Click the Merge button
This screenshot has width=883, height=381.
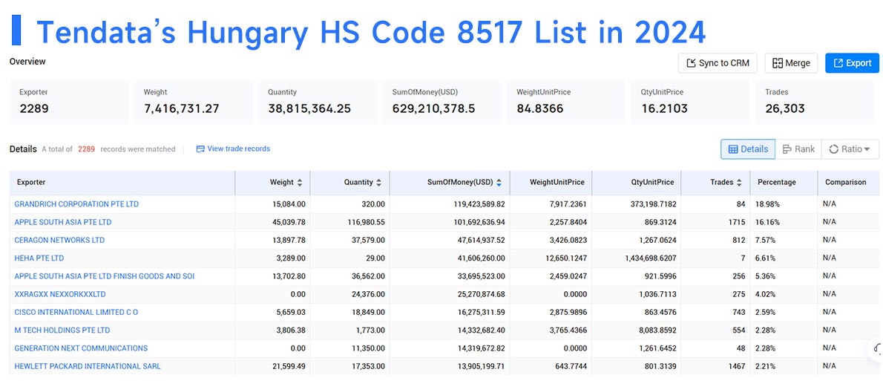click(x=791, y=63)
